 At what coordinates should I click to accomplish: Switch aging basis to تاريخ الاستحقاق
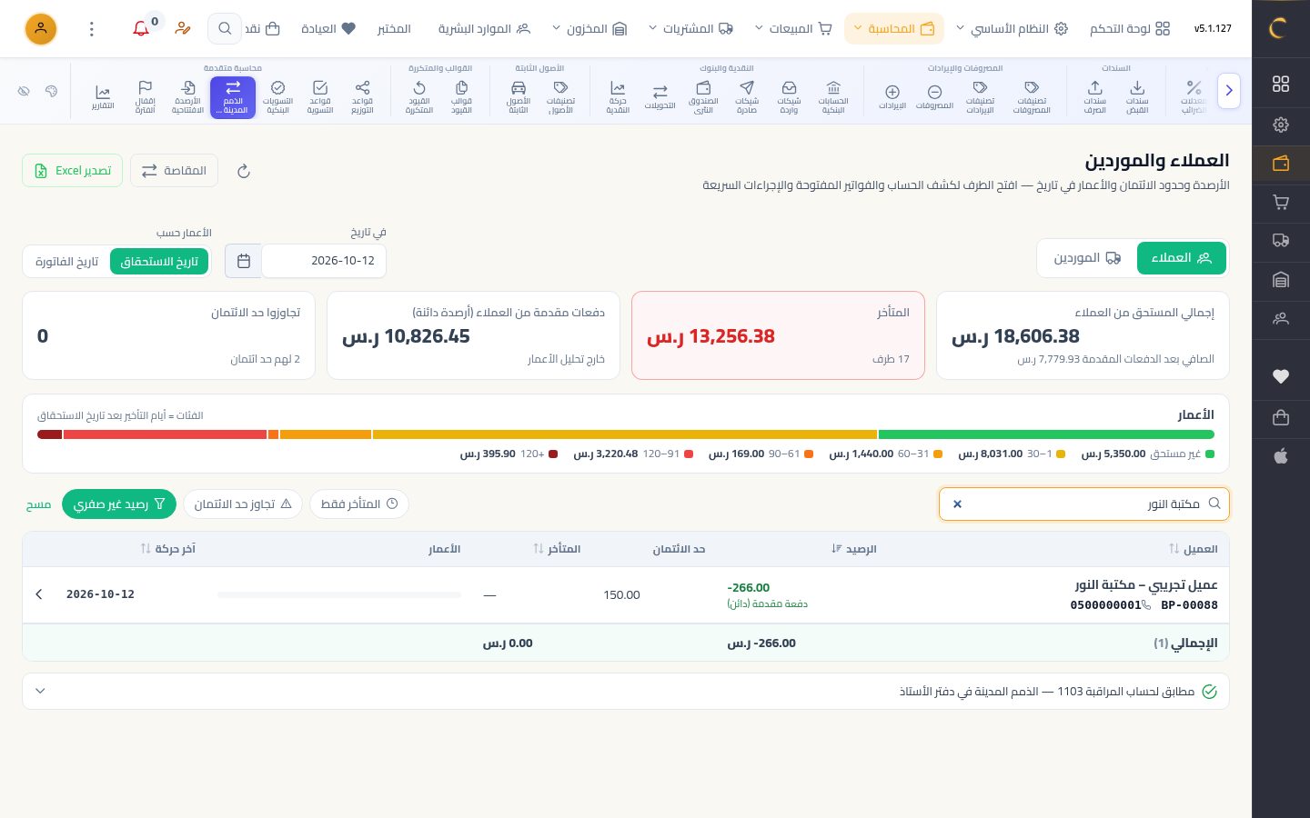point(159,262)
